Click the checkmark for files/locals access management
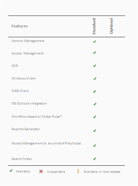 coord(95,146)
